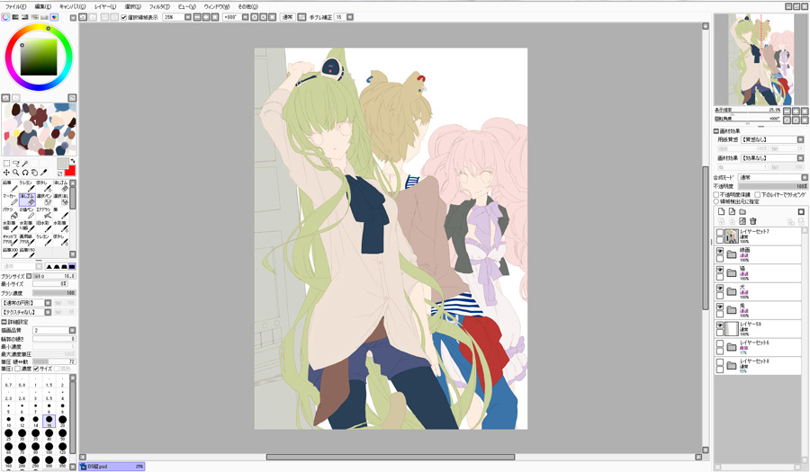Choose the 選択ペン selection pen
Viewport: 810px width, 472px height.
(x=44, y=200)
